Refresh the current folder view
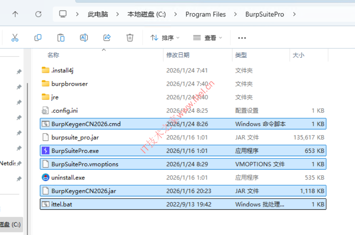The image size is (355, 235). [38, 14]
